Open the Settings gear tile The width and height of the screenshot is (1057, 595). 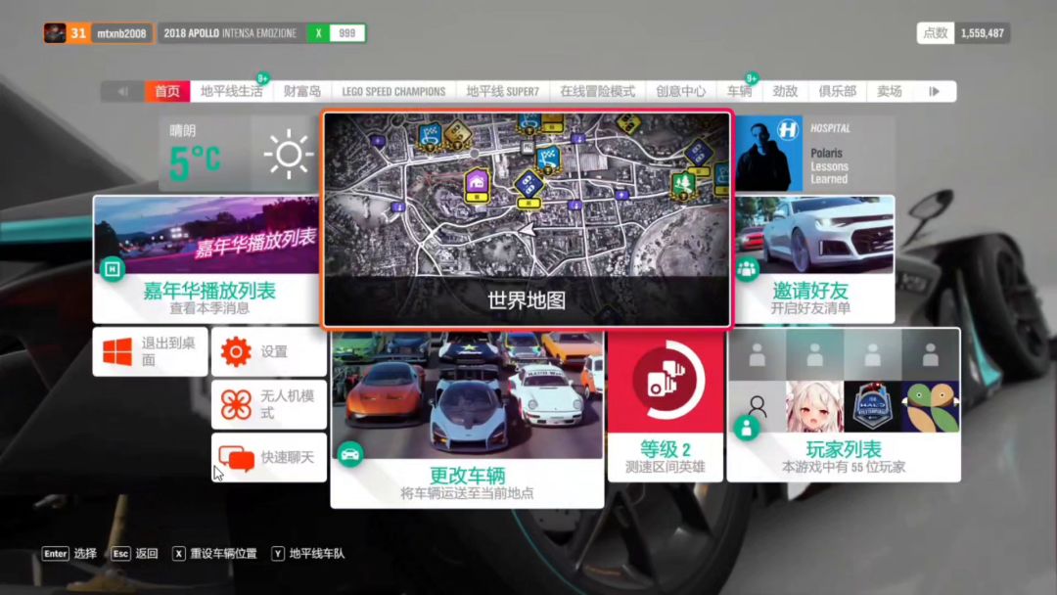tap(236, 351)
